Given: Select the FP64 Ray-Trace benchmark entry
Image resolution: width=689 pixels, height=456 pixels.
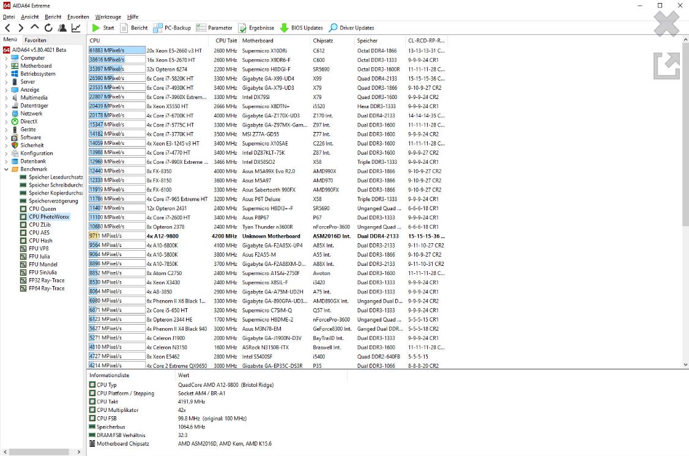Looking at the screenshot, I should tap(45, 288).
